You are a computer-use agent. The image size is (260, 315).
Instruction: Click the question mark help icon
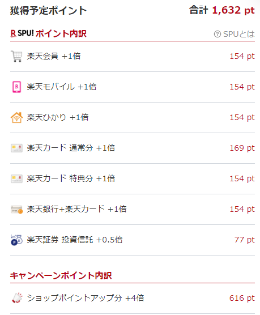(x=217, y=34)
